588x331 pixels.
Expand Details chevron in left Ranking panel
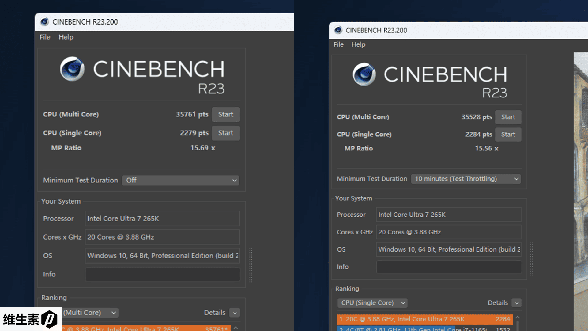(235, 313)
